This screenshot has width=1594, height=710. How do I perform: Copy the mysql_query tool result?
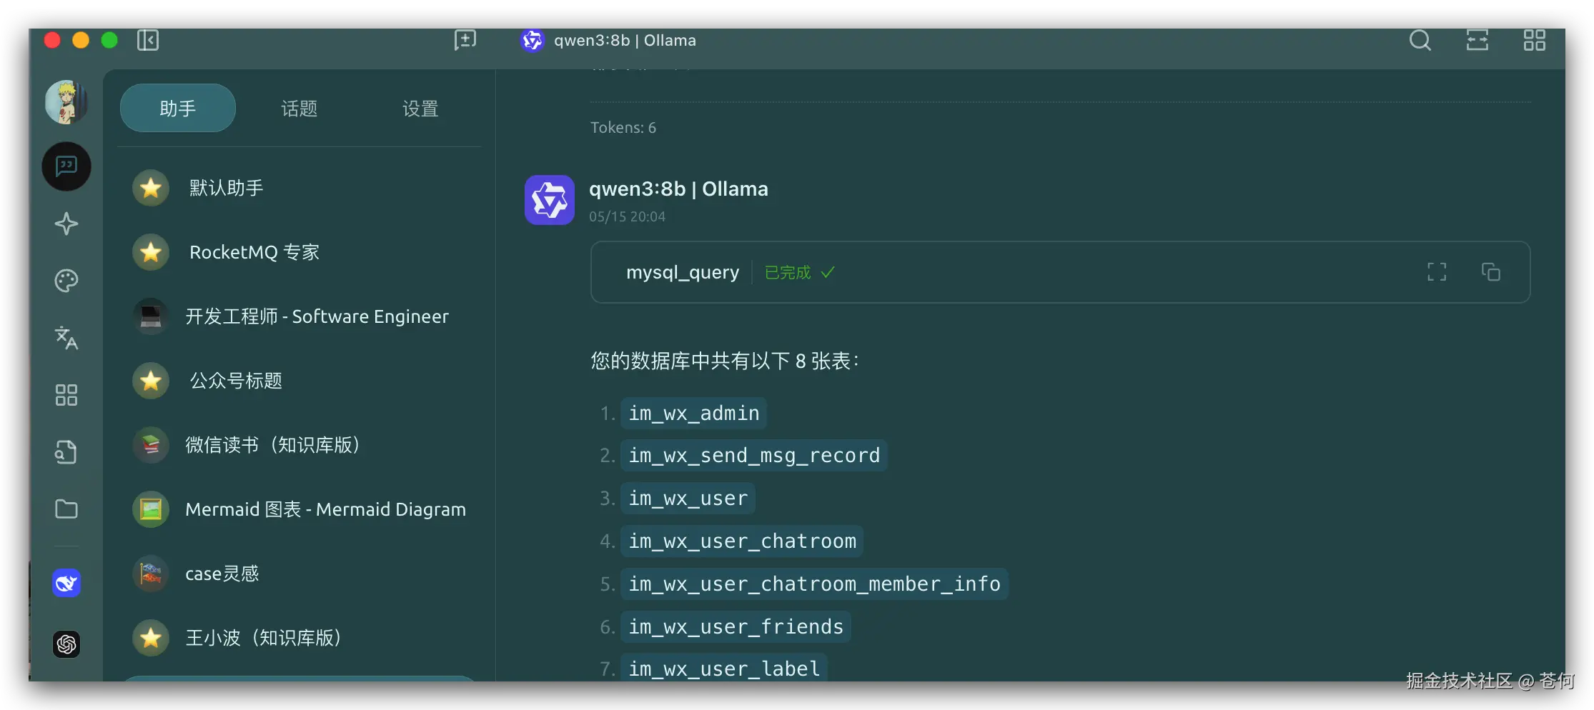point(1491,272)
